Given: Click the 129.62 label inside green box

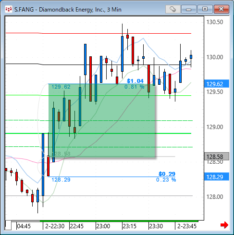Looking at the screenshot, I should coord(61,87).
